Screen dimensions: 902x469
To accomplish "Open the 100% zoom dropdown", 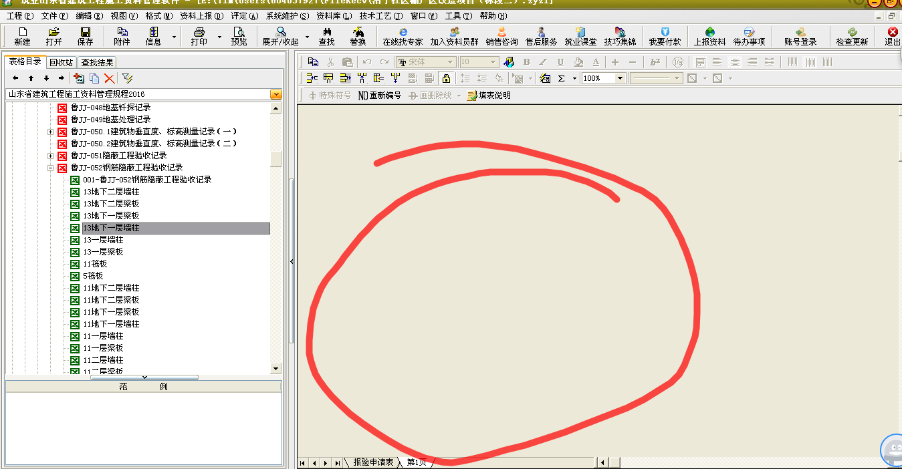I will click(620, 78).
